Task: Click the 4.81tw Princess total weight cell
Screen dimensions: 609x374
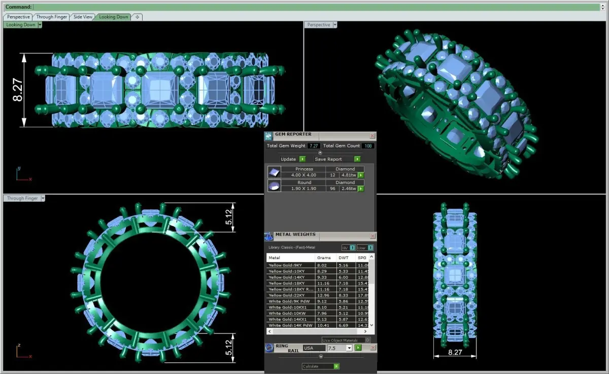Action: coord(348,175)
